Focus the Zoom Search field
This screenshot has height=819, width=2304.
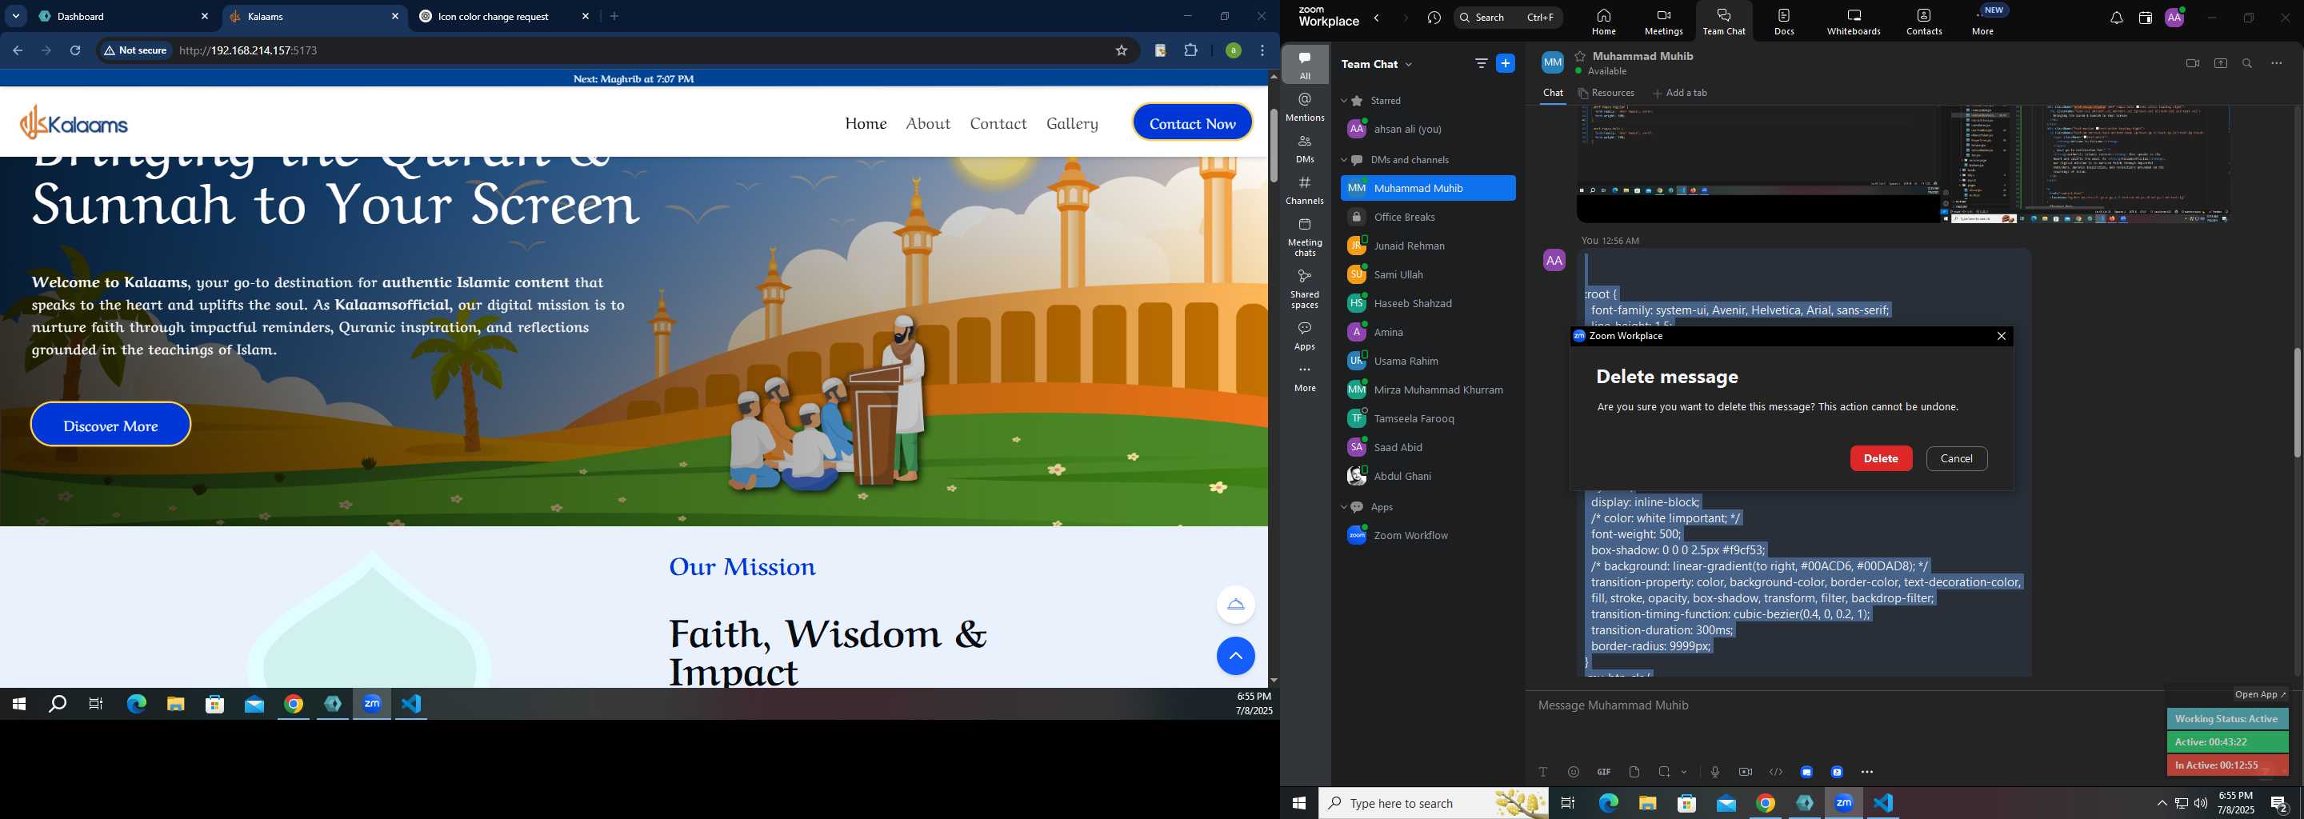click(1508, 18)
